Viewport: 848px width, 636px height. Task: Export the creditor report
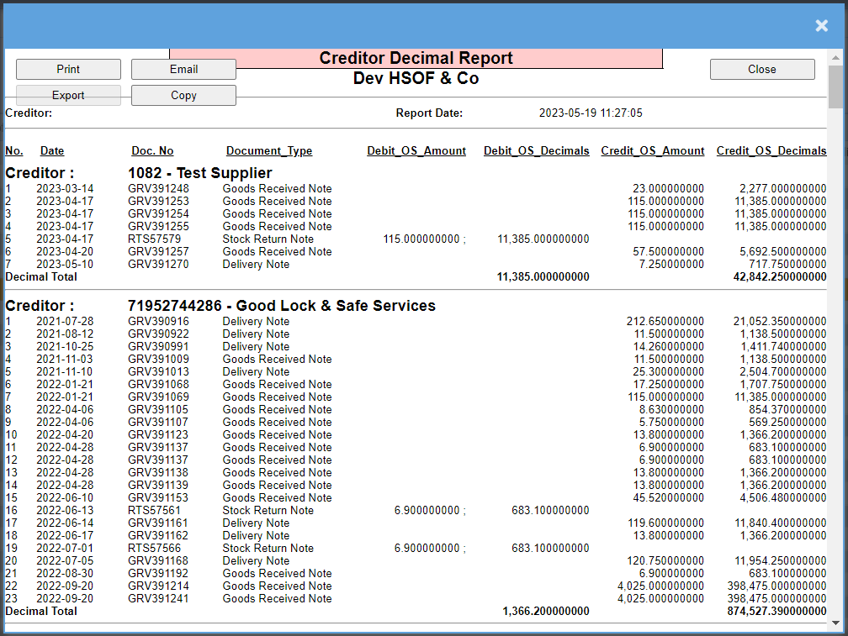68,95
